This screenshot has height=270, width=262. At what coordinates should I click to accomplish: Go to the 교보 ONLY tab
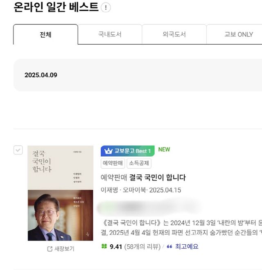tap(238, 35)
